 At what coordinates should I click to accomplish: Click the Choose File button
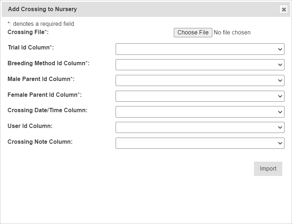tap(193, 33)
